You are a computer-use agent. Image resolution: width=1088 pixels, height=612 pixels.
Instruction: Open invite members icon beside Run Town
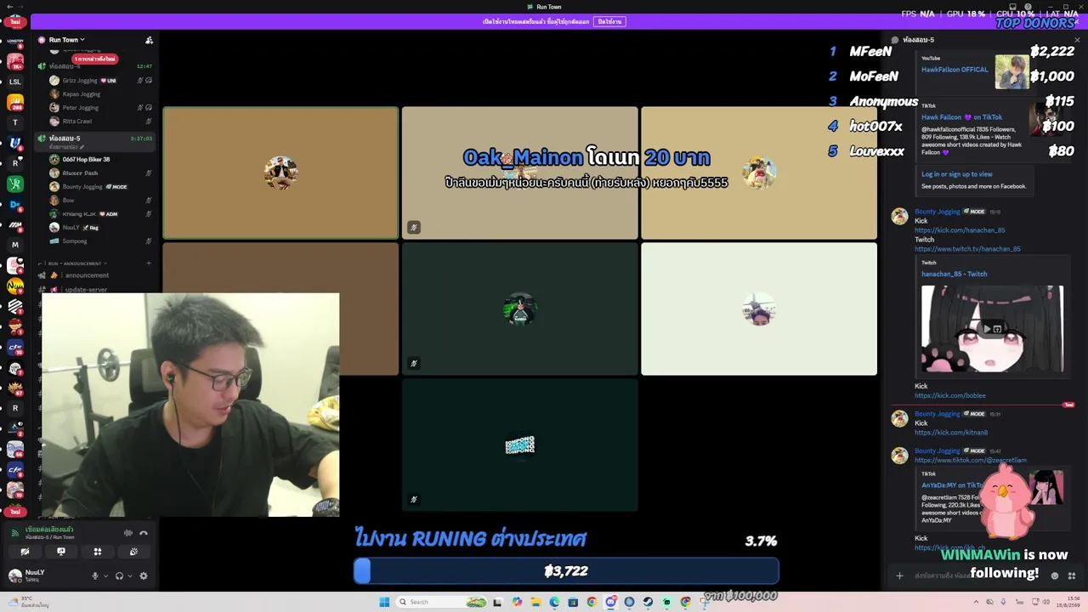pos(149,40)
